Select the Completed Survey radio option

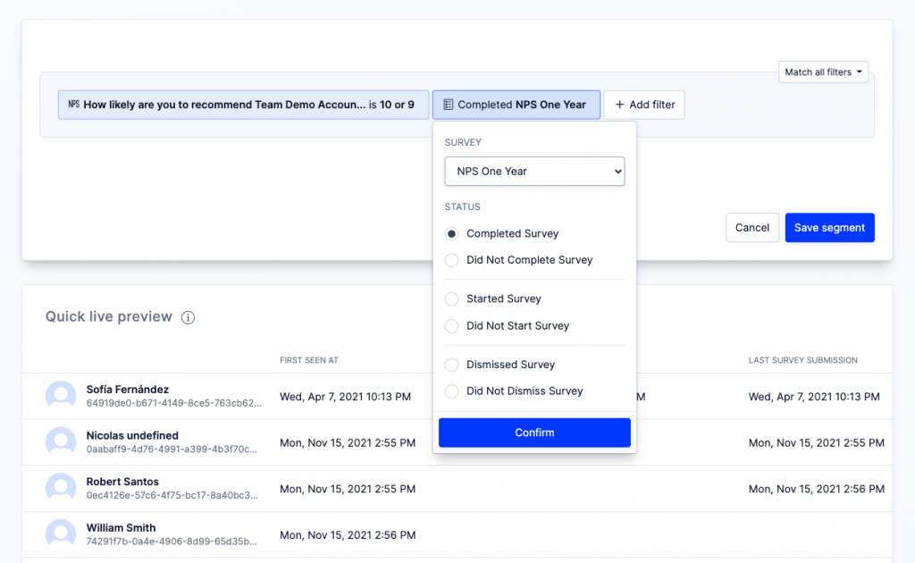pos(451,234)
